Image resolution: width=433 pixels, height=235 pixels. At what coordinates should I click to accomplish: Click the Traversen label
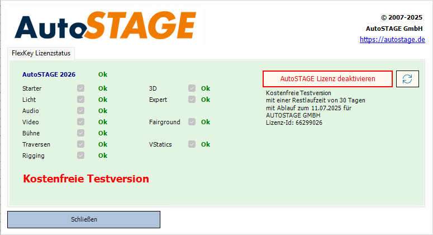click(36, 144)
